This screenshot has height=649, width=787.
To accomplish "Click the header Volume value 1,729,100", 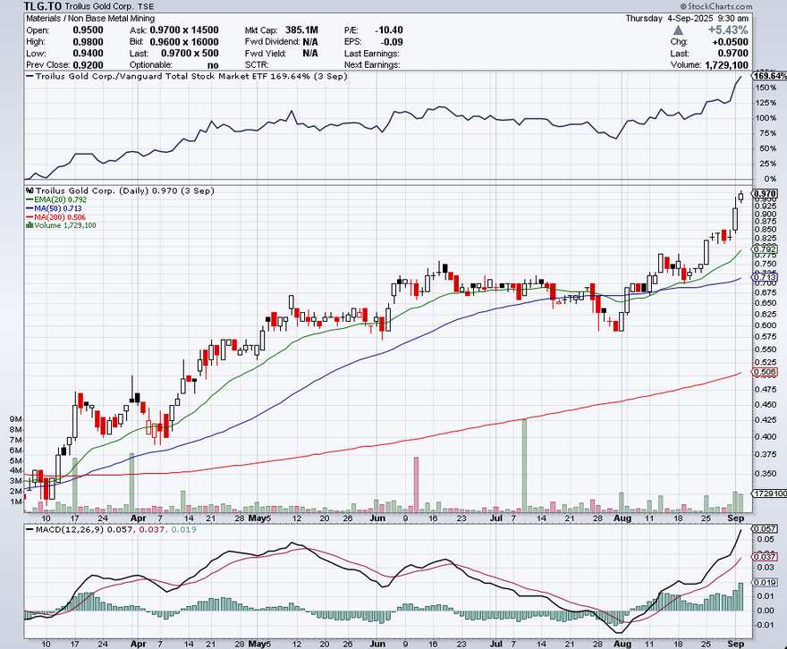I will [x=726, y=64].
